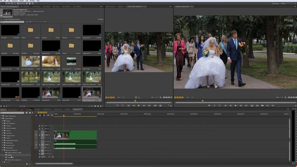Click Mark Out in Source monitor
The image size is (297, 167).
pos(123,106)
